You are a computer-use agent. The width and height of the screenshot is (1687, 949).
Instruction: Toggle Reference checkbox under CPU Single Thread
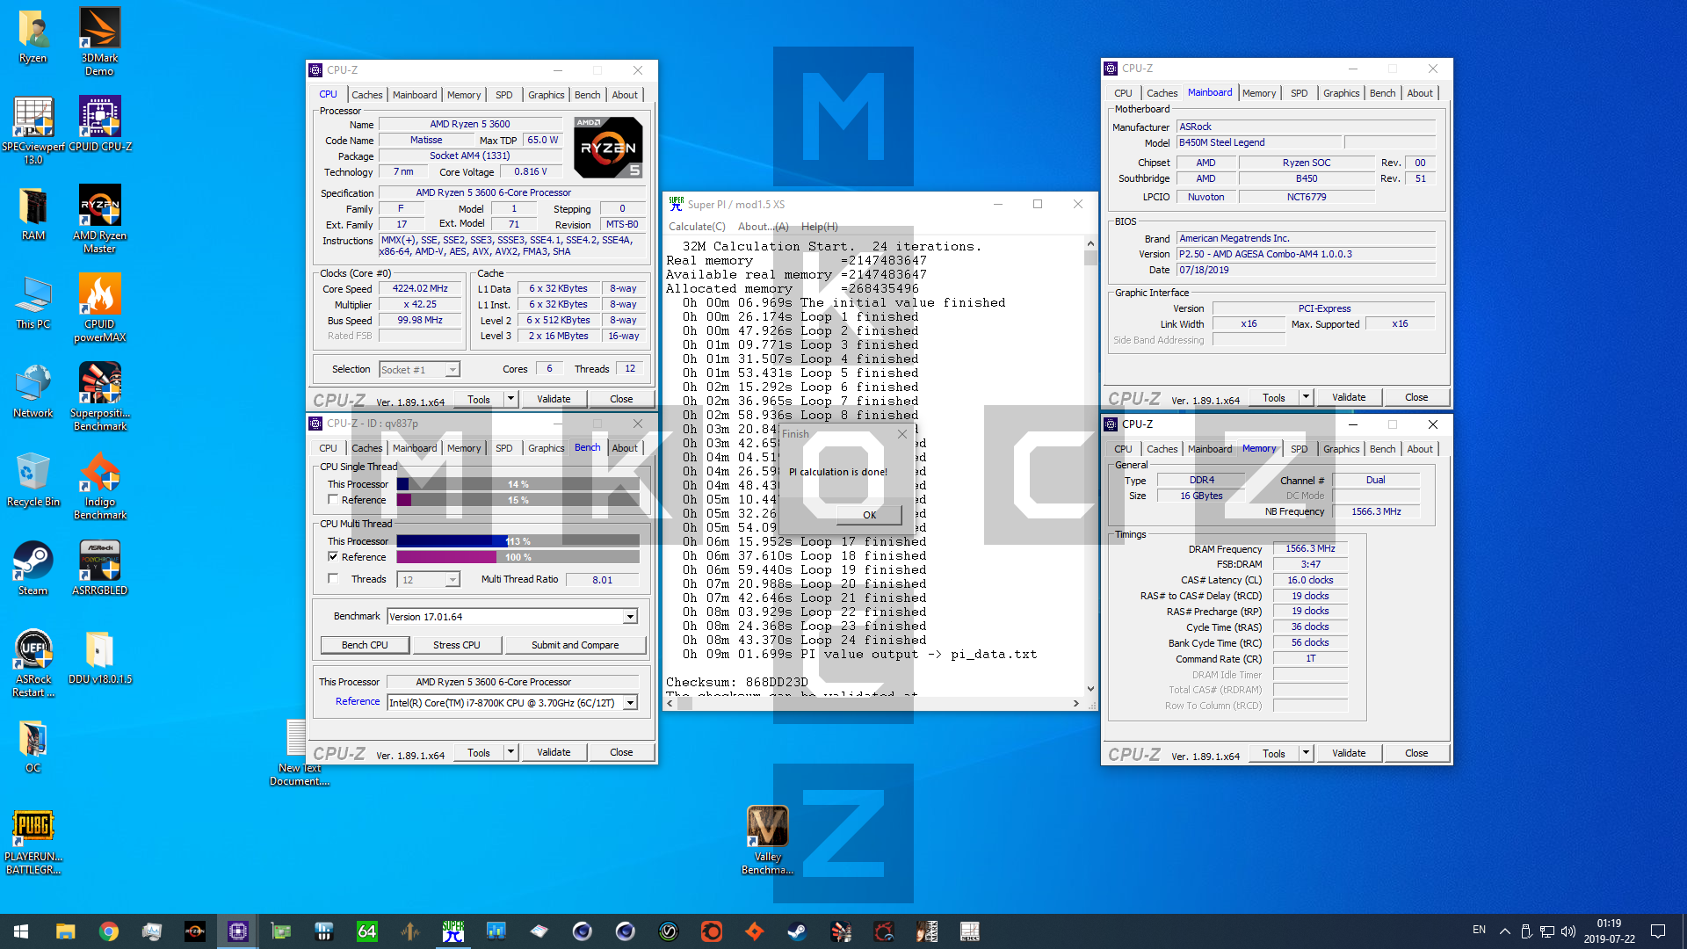point(333,499)
